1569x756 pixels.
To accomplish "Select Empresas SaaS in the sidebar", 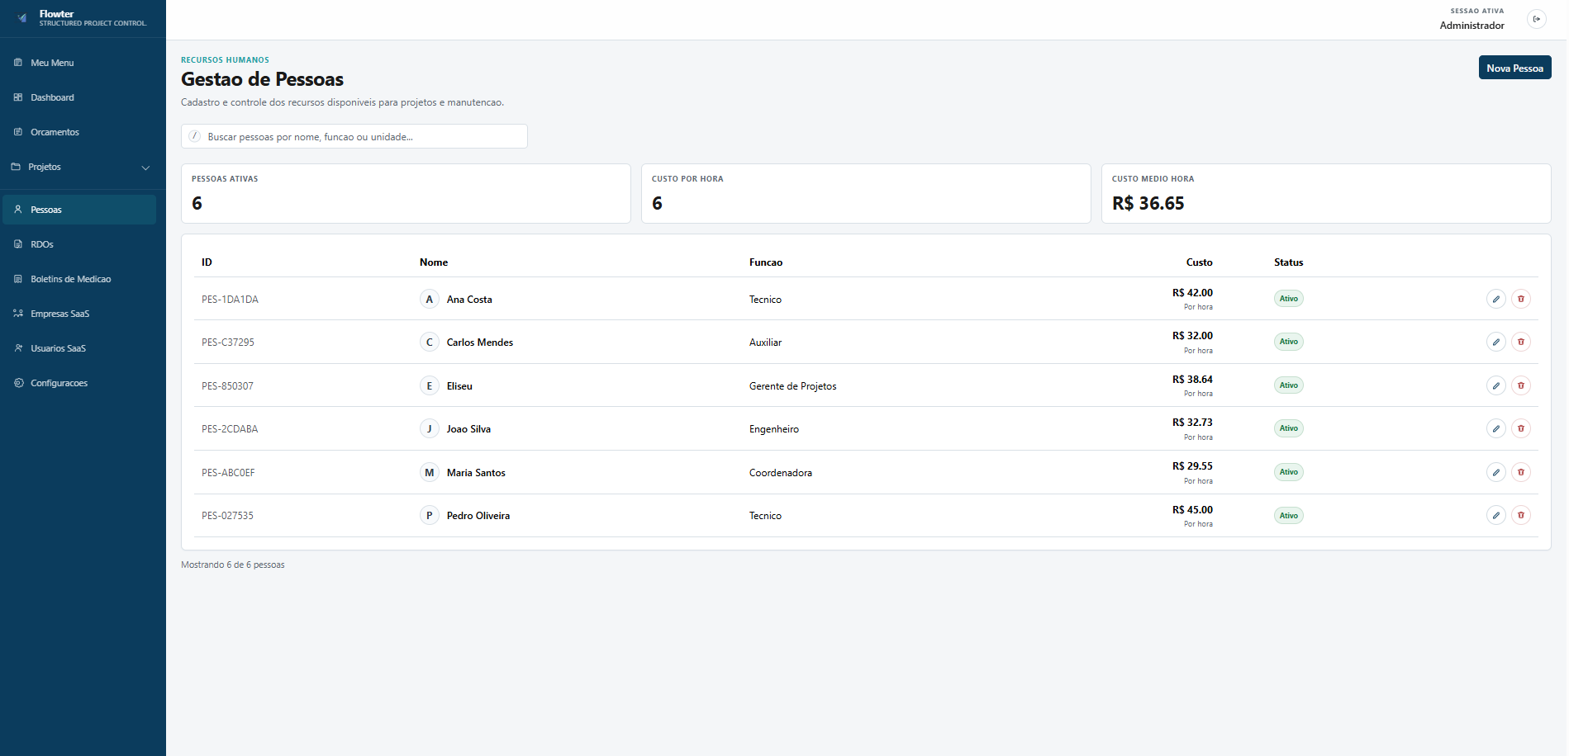I will pos(59,314).
